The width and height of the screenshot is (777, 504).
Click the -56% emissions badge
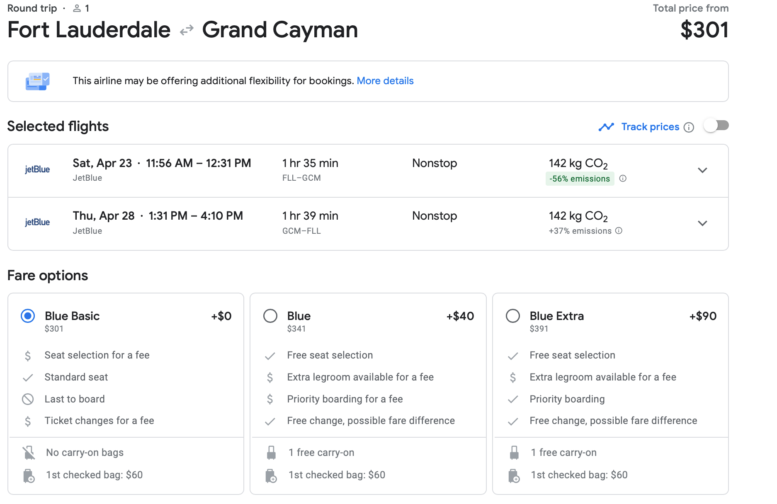pos(580,179)
